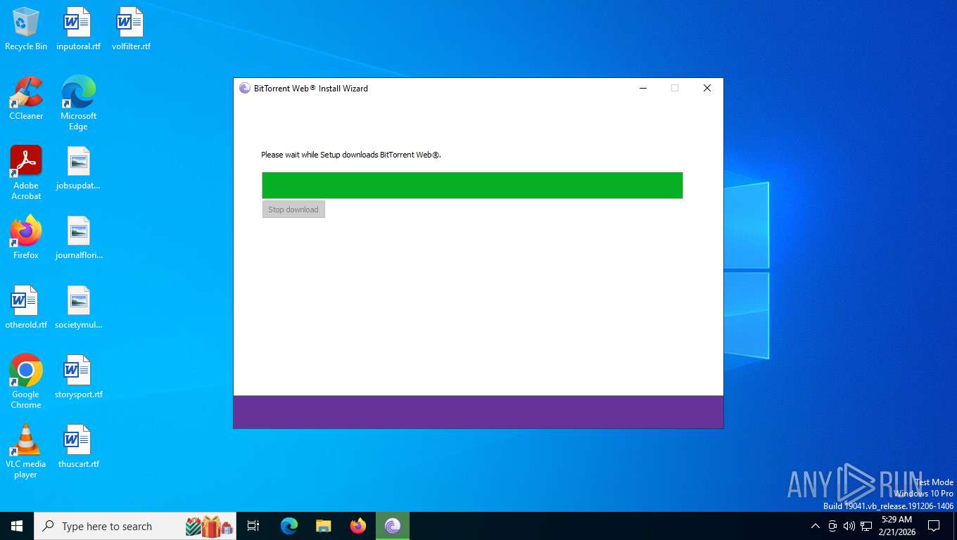The width and height of the screenshot is (957, 540).
Task: Select volfilter.rtf on the desktop
Action: tap(131, 30)
